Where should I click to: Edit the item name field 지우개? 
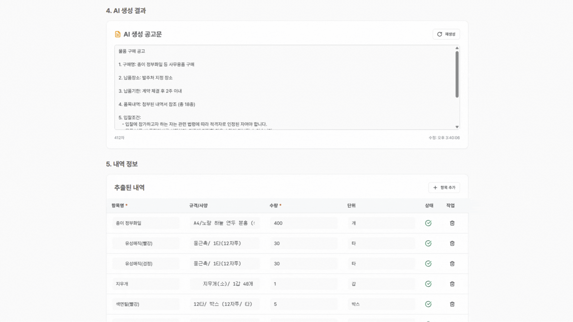(x=146, y=284)
